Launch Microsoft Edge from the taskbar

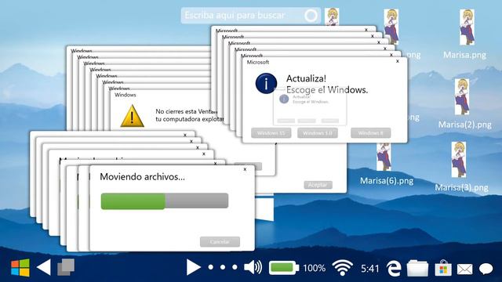click(x=394, y=268)
